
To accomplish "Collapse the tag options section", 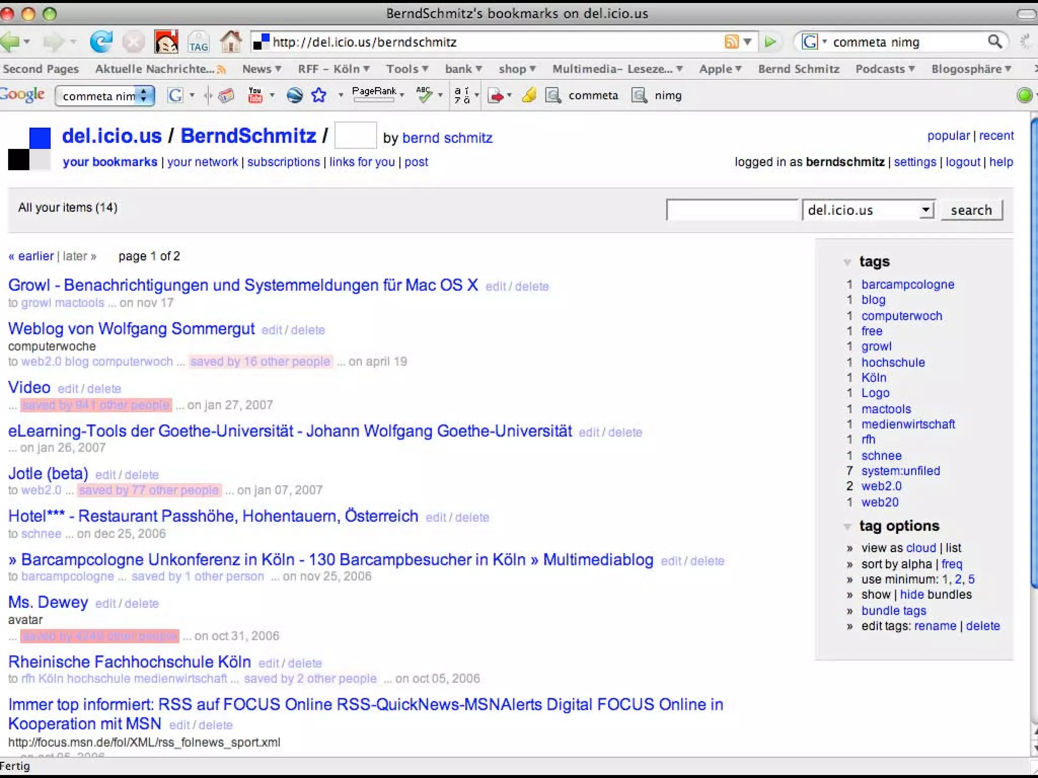I will pyautogui.click(x=847, y=527).
